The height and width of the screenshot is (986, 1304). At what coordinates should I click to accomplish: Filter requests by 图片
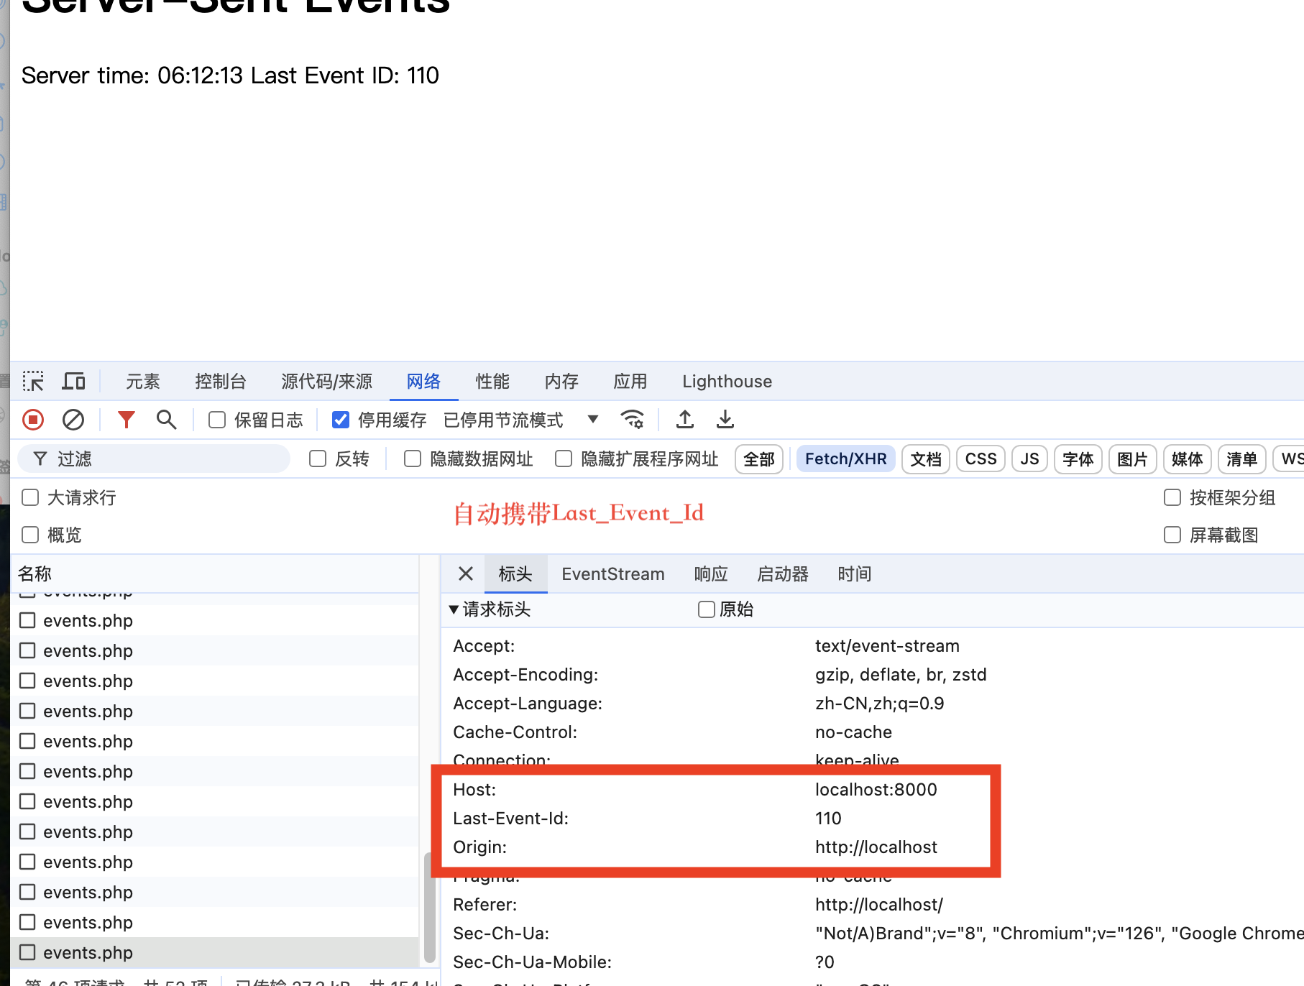tap(1133, 459)
